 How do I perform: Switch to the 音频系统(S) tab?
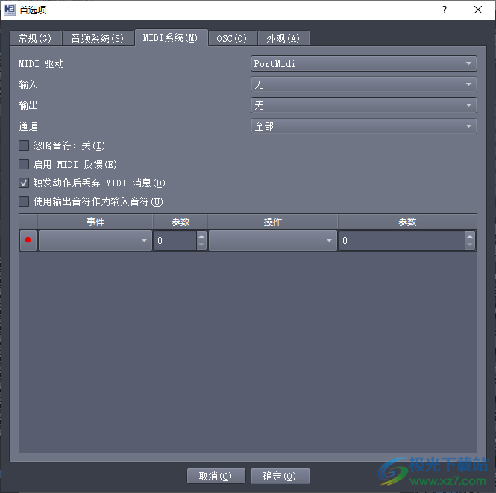(98, 38)
